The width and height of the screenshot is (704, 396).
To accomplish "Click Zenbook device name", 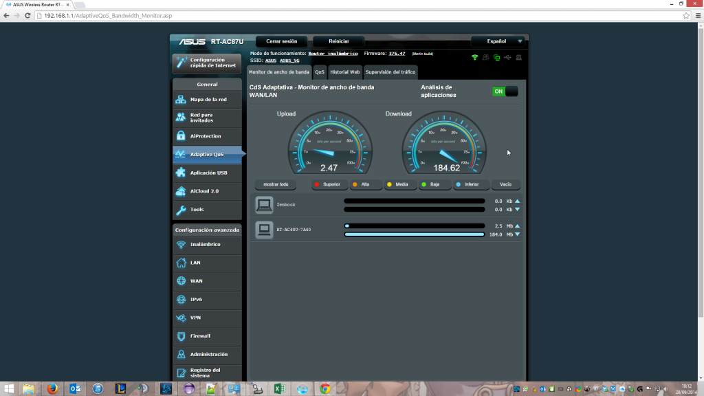I will pyautogui.click(x=285, y=205).
